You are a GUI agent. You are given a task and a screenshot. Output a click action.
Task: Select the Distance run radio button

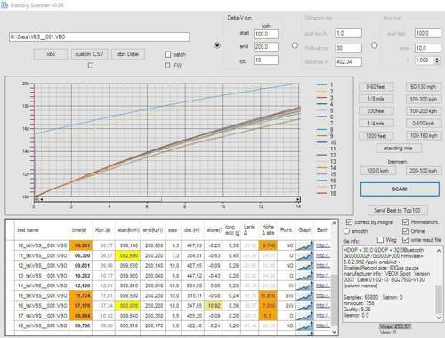click(x=295, y=45)
